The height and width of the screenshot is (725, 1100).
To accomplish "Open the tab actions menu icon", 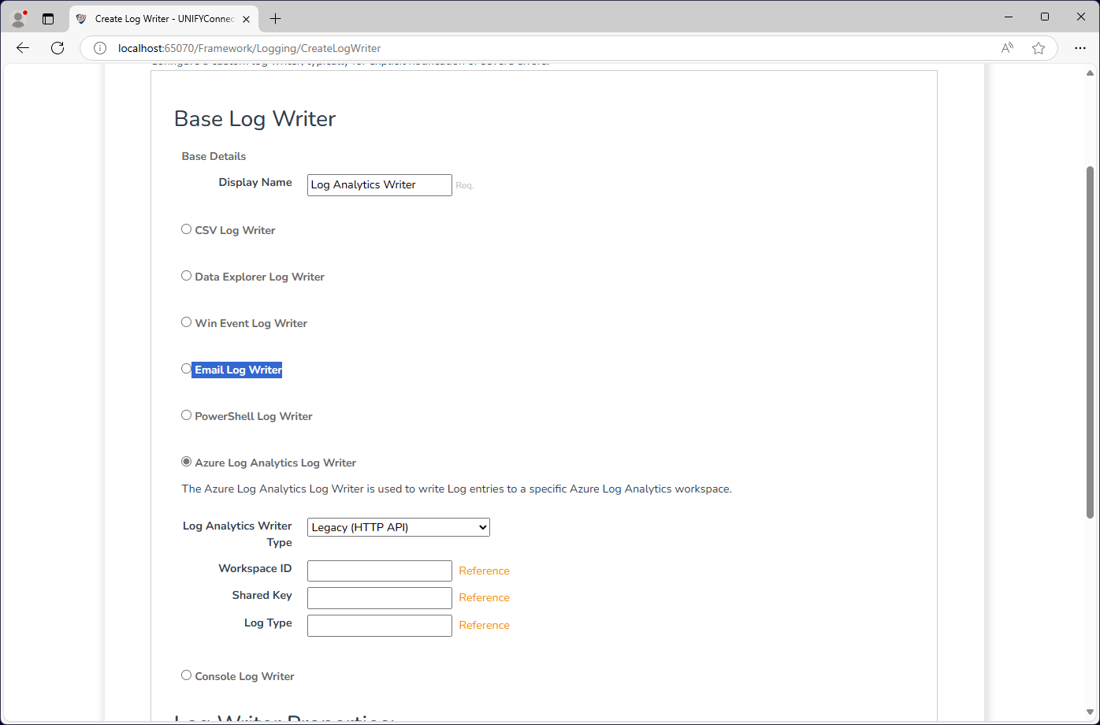I will click(x=48, y=18).
